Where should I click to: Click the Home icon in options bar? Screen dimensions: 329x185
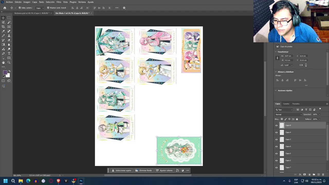coord(5,8)
